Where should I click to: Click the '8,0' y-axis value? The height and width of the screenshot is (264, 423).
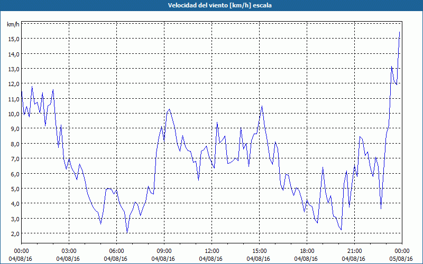click(15, 144)
